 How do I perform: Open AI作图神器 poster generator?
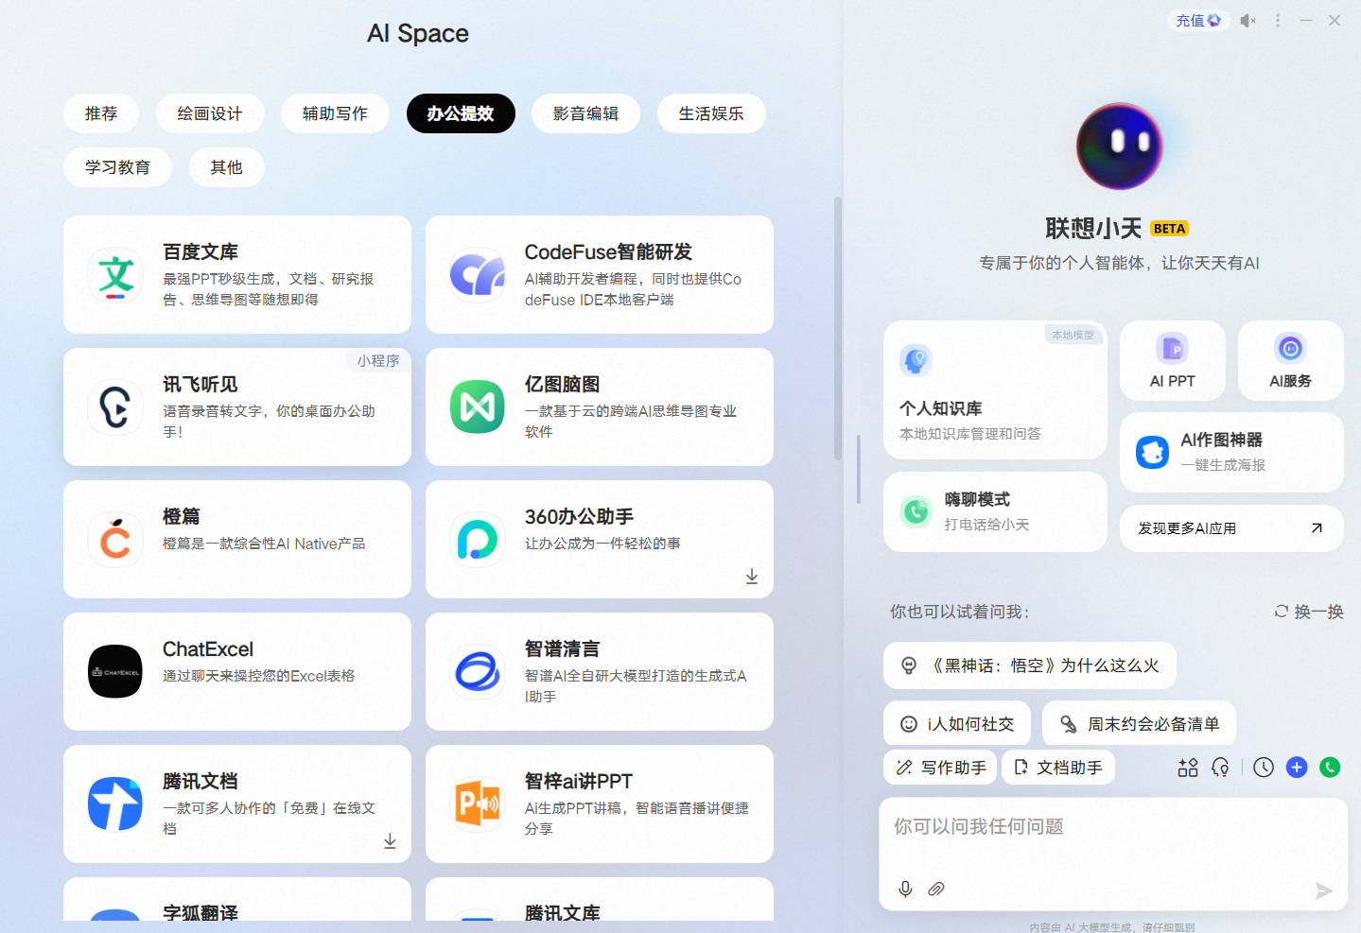(1231, 452)
